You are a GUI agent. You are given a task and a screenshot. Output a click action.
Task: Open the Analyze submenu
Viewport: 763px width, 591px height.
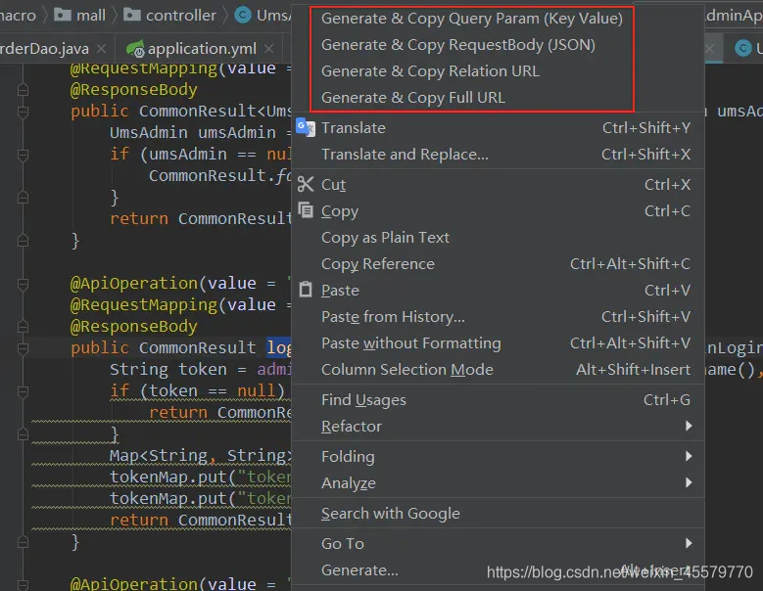pyautogui.click(x=499, y=482)
